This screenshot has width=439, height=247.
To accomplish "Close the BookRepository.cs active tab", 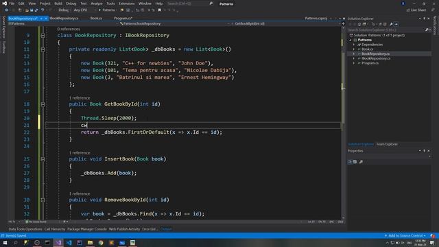I will tap(46, 19).
